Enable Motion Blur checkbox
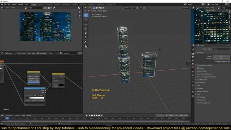The image size is (231, 130). (198, 80)
